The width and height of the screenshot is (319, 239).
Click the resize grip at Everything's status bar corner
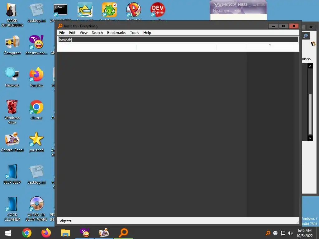coord(298,223)
